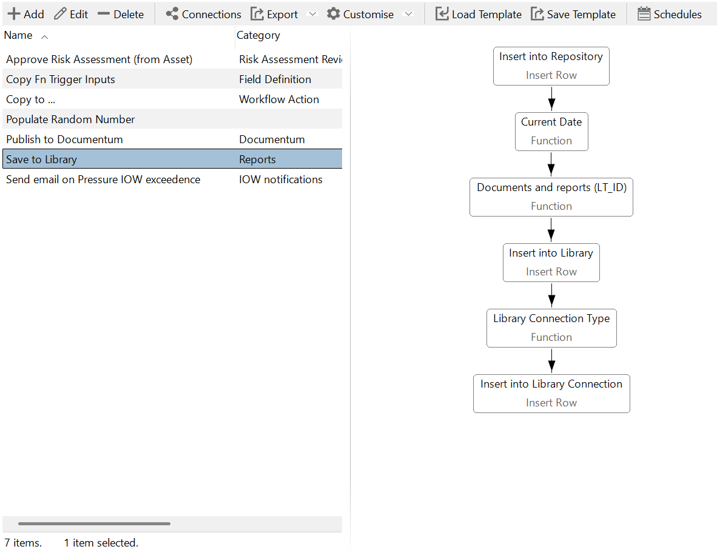Click the Risk Assessment Review category cell
Screen dimensions: 717x555
click(x=291, y=59)
